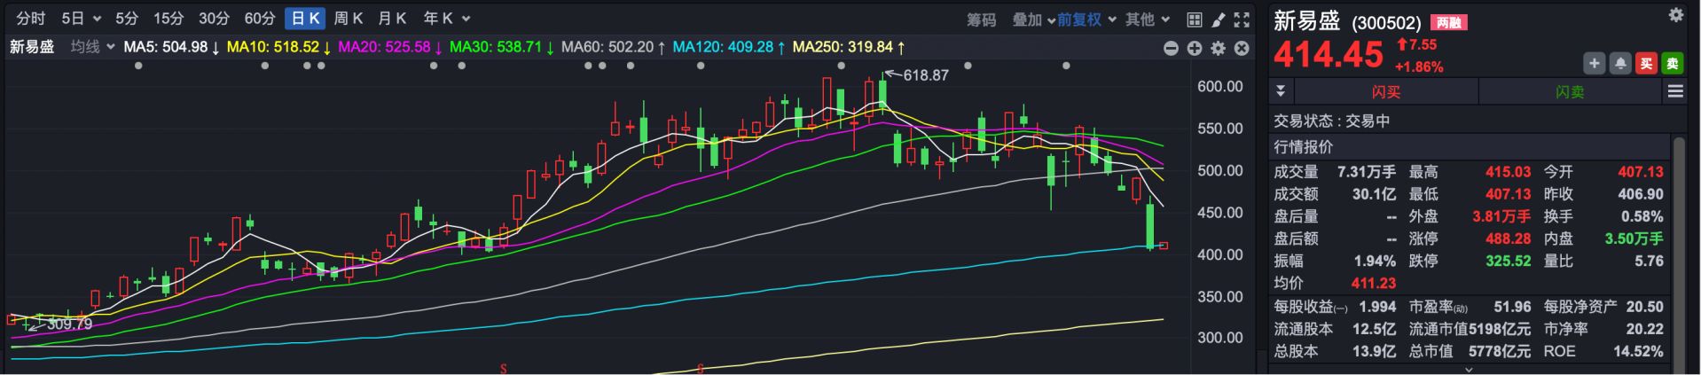Click the MA10: 518.52 value

278,47
